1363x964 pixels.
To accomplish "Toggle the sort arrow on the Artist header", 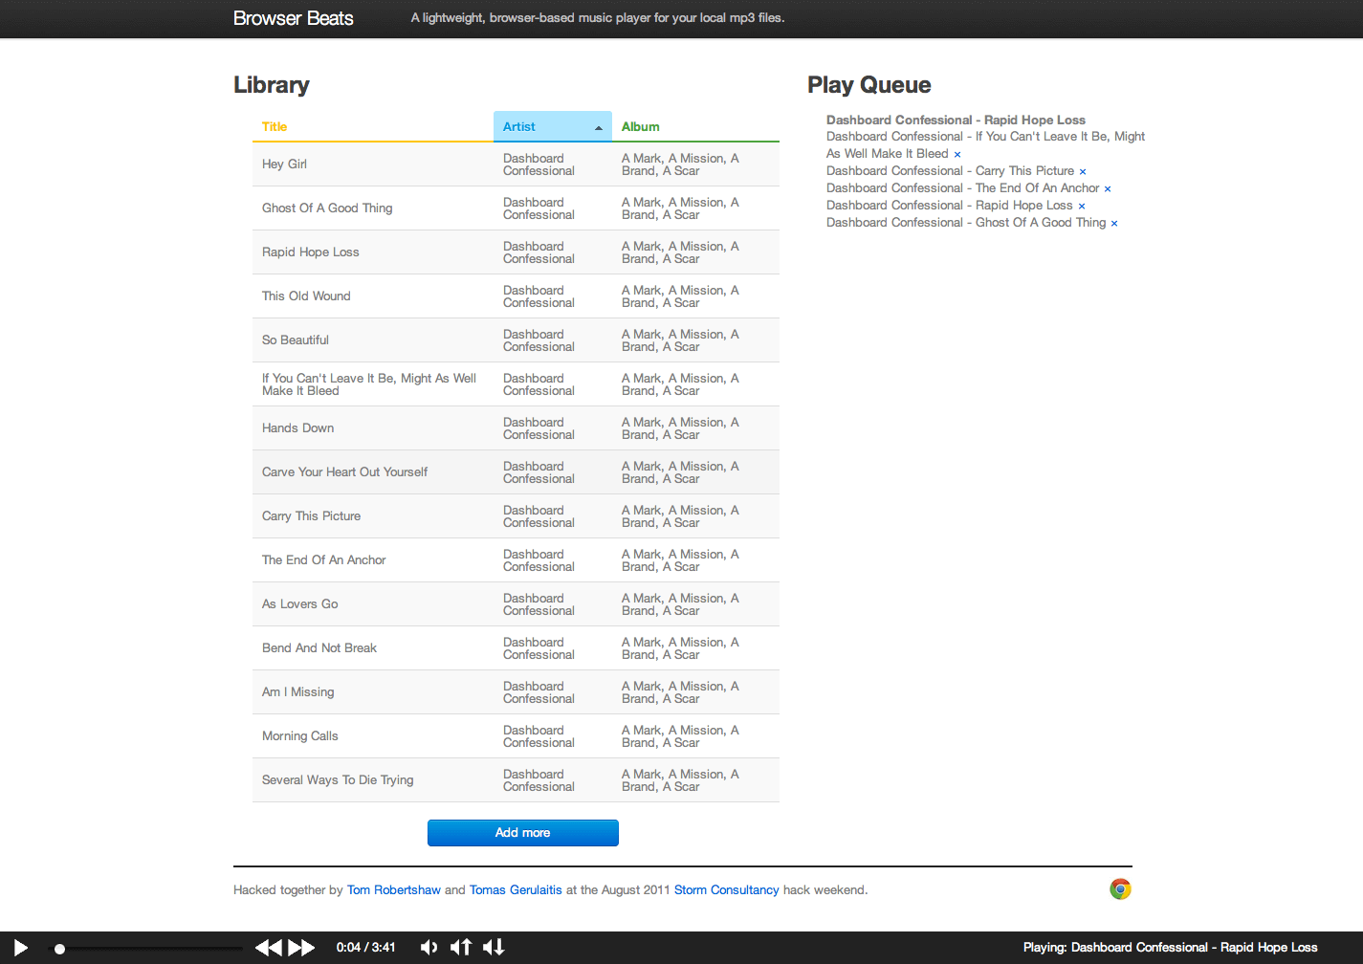I will click(x=599, y=128).
